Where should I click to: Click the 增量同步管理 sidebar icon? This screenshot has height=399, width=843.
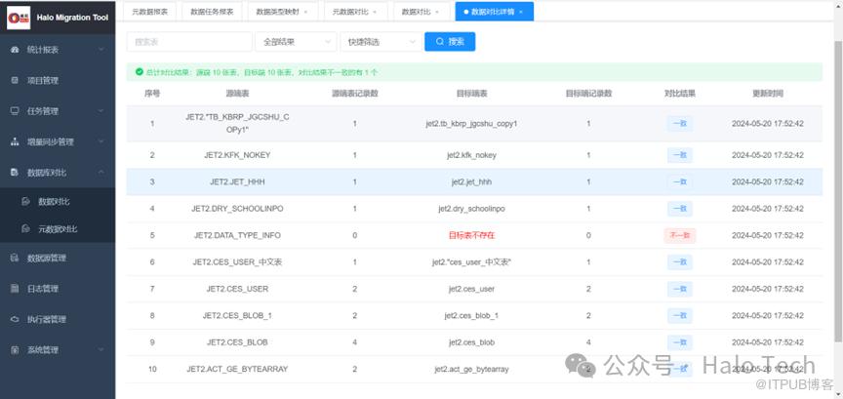click(x=15, y=141)
